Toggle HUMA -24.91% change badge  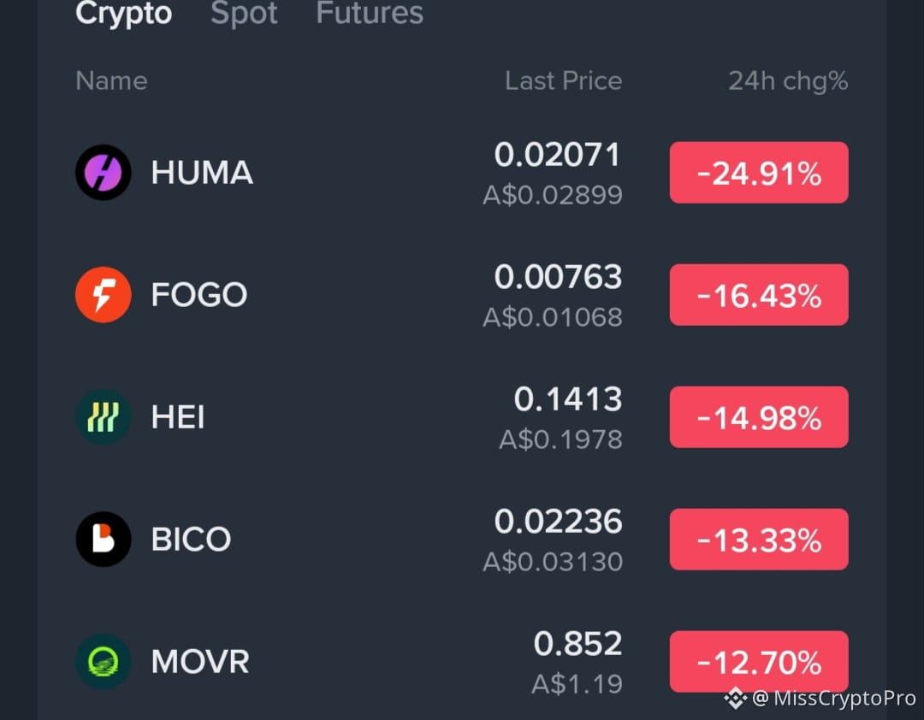(759, 173)
